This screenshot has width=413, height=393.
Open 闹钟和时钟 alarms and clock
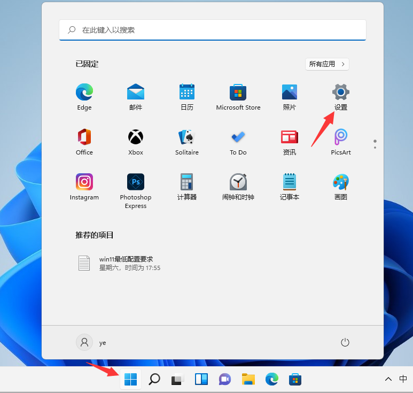point(238,187)
